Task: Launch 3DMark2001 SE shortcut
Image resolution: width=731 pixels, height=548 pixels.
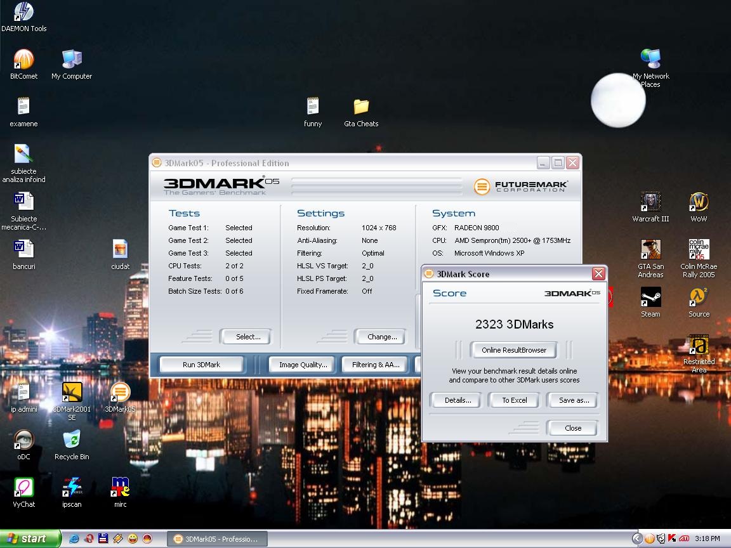Action: 72,401
